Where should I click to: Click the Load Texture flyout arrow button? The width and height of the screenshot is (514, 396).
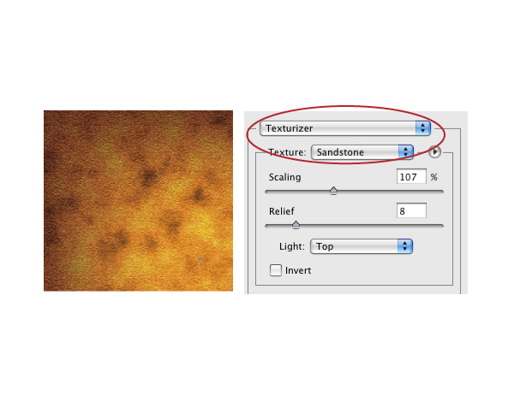[434, 152]
